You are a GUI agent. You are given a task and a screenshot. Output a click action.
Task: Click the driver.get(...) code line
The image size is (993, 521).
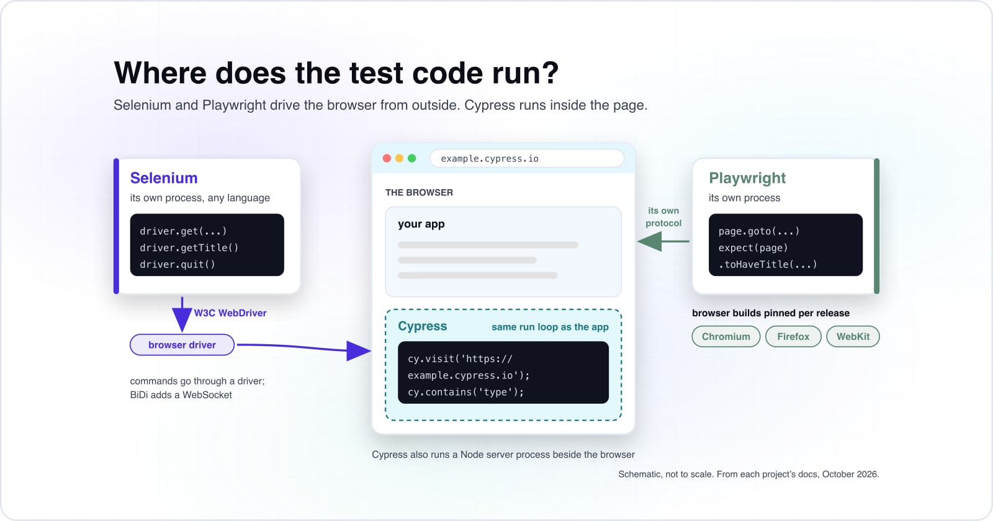pyautogui.click(x=183, y=231)
